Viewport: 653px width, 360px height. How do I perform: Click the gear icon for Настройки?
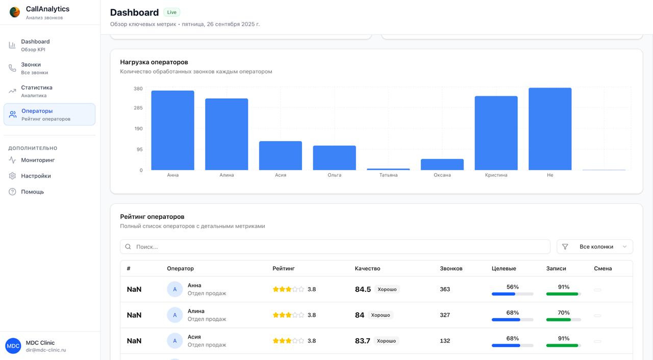[12, 176]
